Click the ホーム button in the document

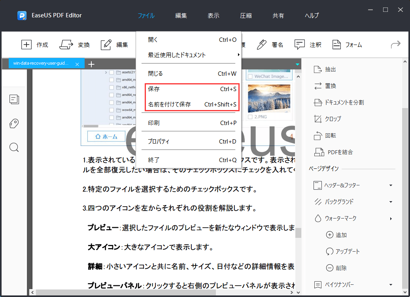(x=106, y=136)
